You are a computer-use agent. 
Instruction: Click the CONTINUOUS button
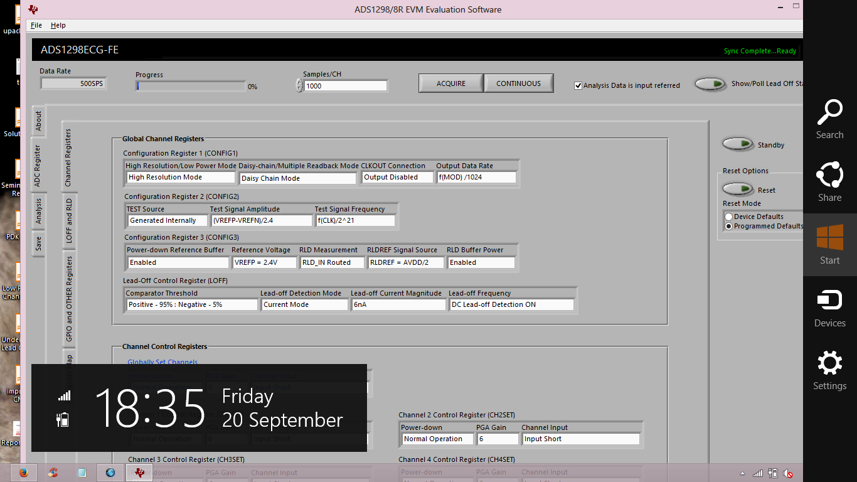pyautogui.click(x=519, y=83)
